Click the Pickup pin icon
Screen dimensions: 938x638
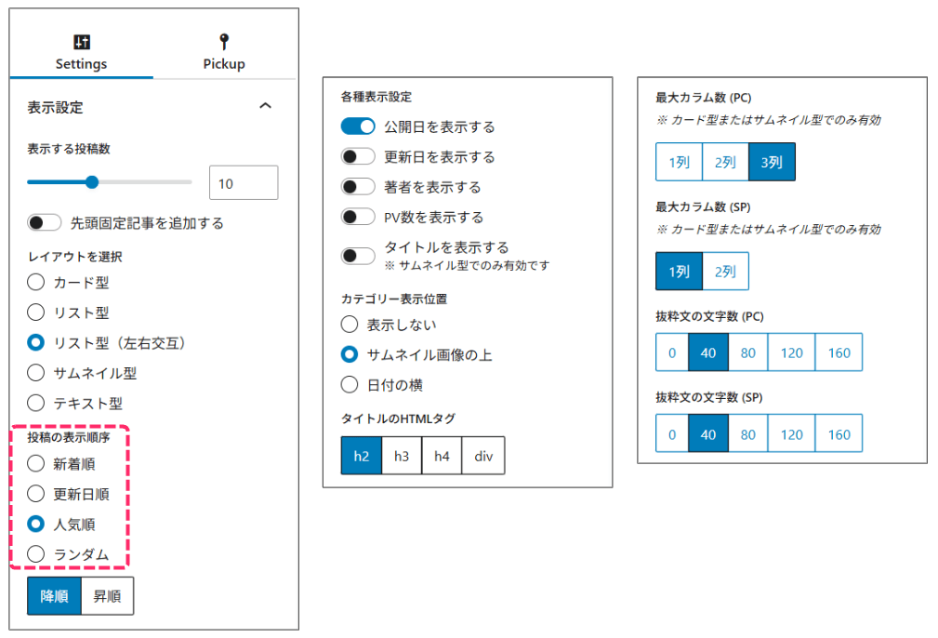coord(224,41)
